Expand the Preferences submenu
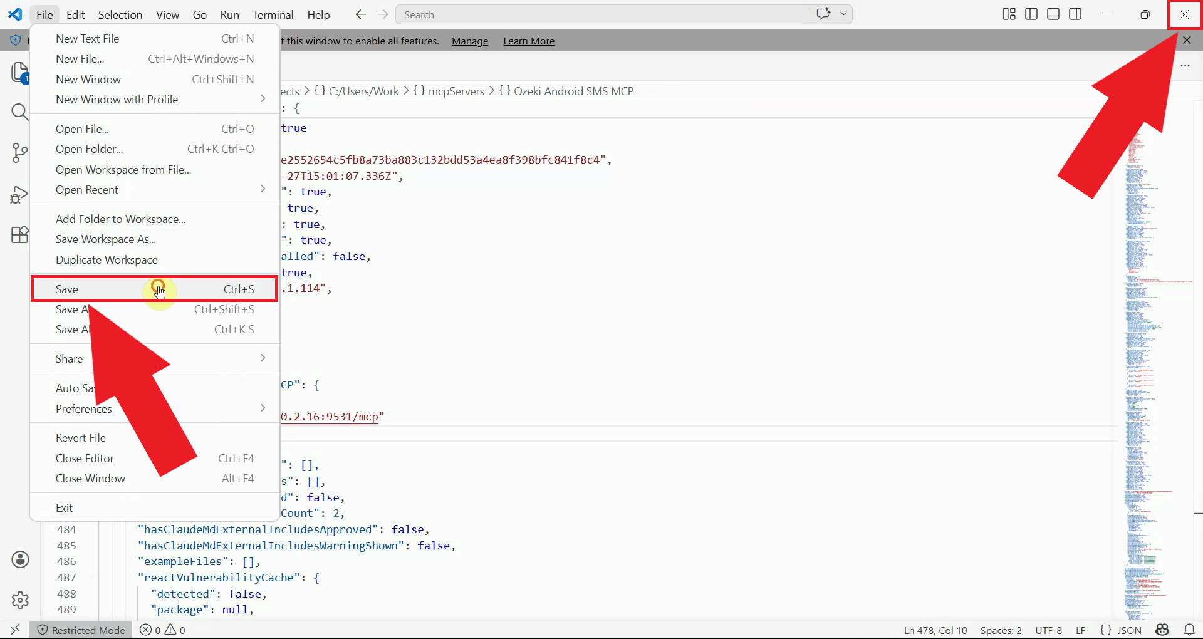The height and width of the screenshot is (639, 1203). click(154, 409)
